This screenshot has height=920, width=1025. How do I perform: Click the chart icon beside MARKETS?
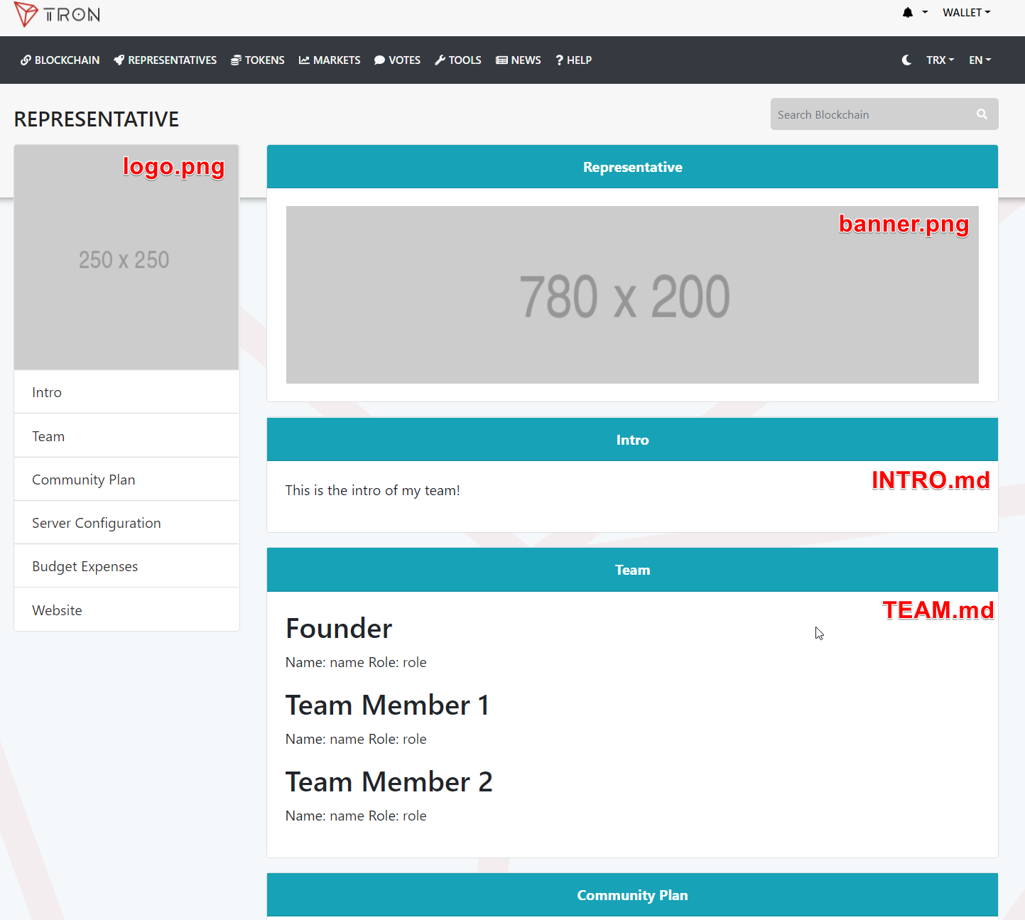[x=304, y=60]
